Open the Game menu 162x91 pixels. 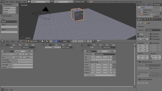click(x=12, y=2)
